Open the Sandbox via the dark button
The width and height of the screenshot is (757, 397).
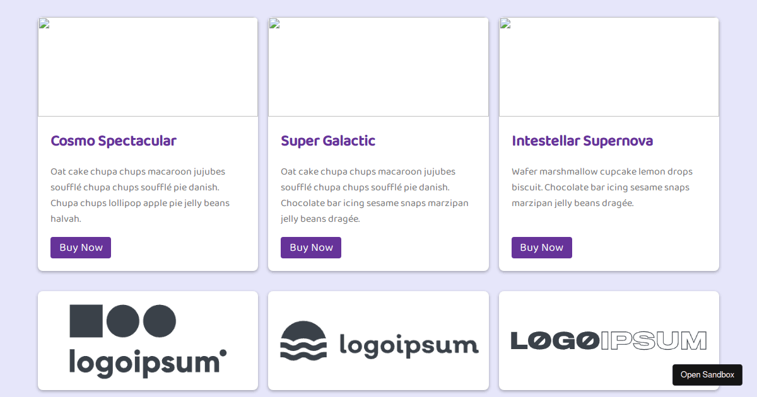point(707,374)
